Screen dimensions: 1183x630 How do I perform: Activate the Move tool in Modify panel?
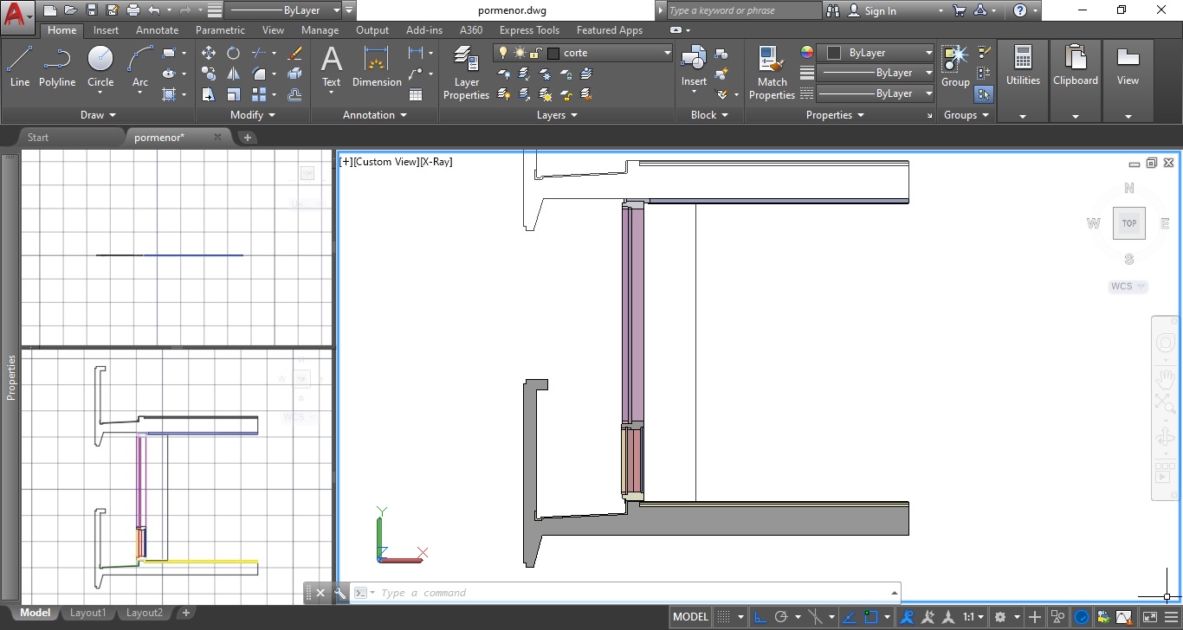click(209, 53)
